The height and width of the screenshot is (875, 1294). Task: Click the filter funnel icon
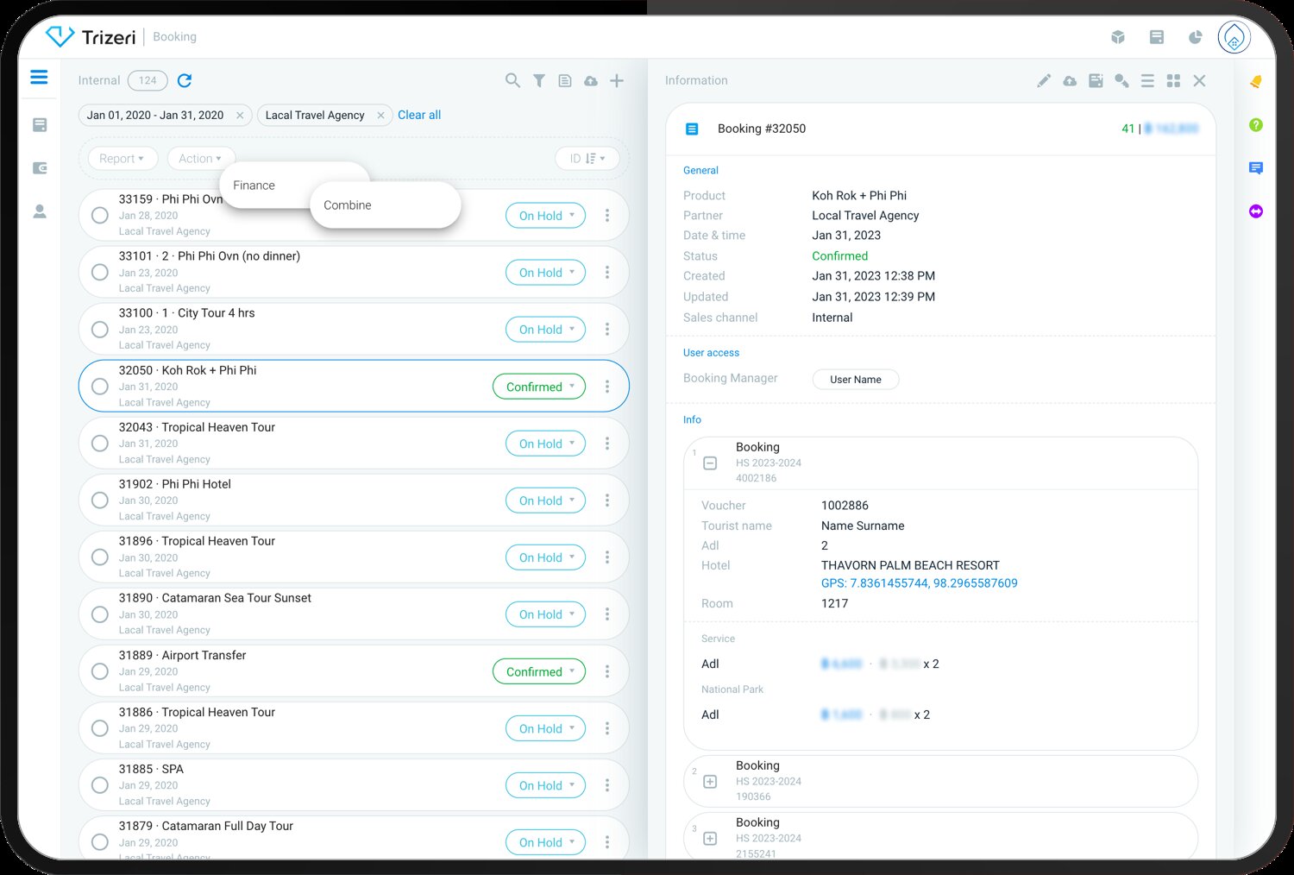539,80
